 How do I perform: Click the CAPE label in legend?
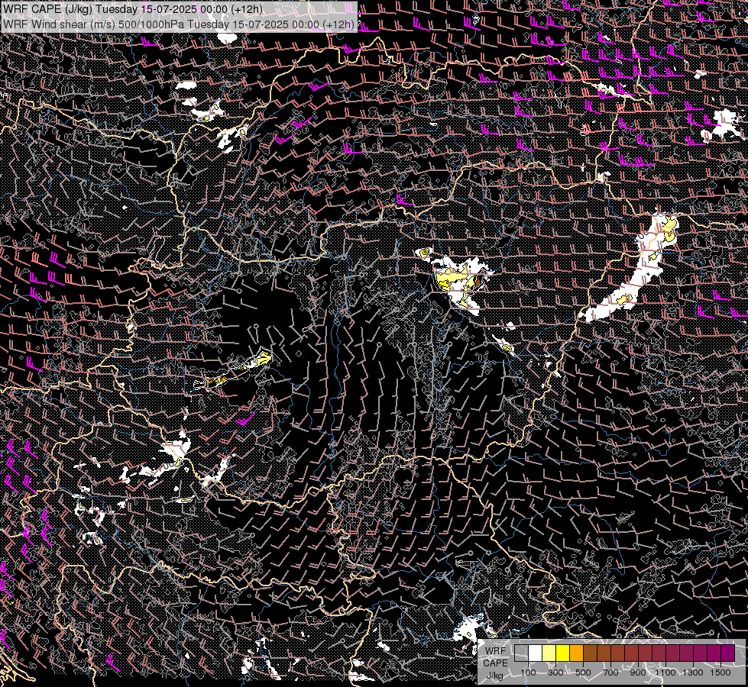496,663
